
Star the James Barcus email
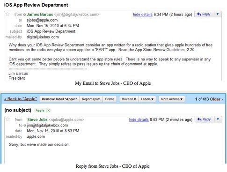click(7, 15)
